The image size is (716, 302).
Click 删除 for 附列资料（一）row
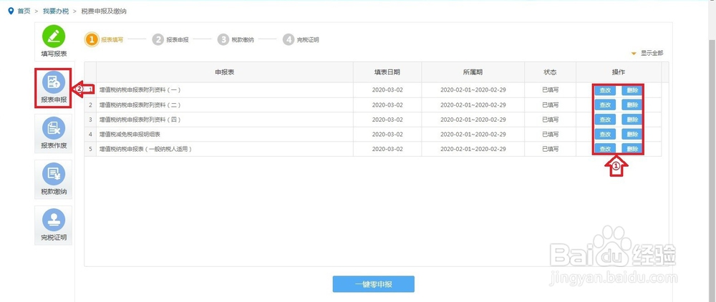pyautogui.click(x=632, y=90)
